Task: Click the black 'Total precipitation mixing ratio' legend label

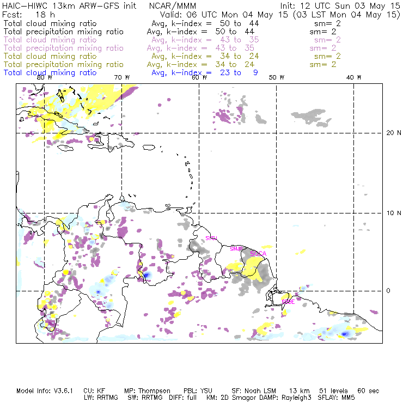Action: 64,32
